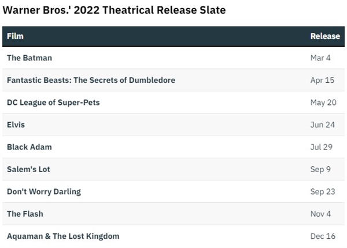The width and height of the screenshot is (347, 248).
Task: Click the Don't Worry Darling title
Action: [x=44, y=191]
